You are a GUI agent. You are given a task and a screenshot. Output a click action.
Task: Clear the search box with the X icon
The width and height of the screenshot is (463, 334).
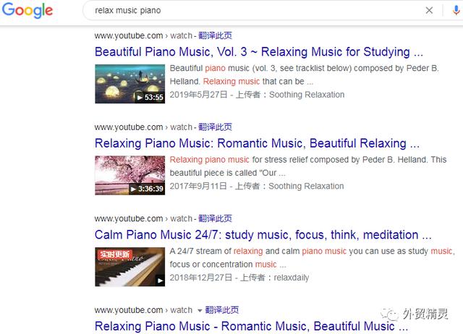pyautogui.click(x=429, y=10)
